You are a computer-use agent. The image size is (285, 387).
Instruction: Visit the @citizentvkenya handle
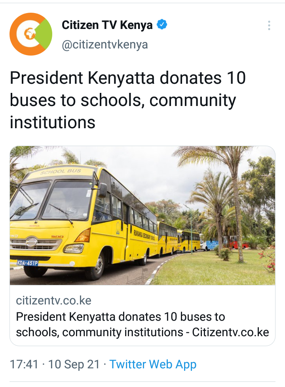pos(105,45)
